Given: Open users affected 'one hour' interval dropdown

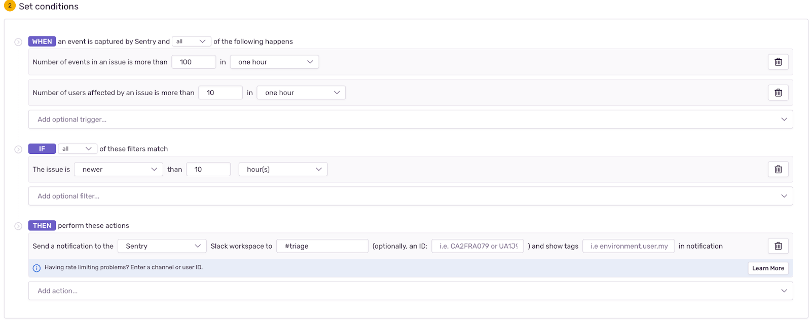Looking at the screenshot, I should tap(301, 93).
